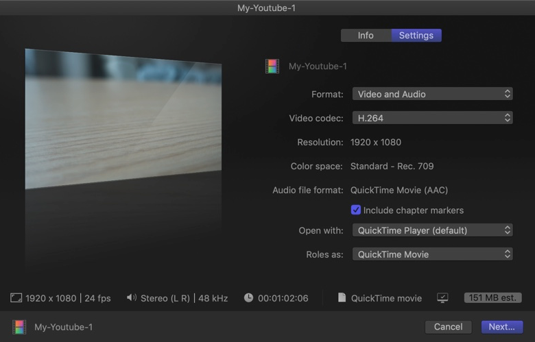Image resolution: width=535 pixels, height=342 pixels.
Task: Click the Color space Standard - Rec. 709 text
Action: coord(392,166)
